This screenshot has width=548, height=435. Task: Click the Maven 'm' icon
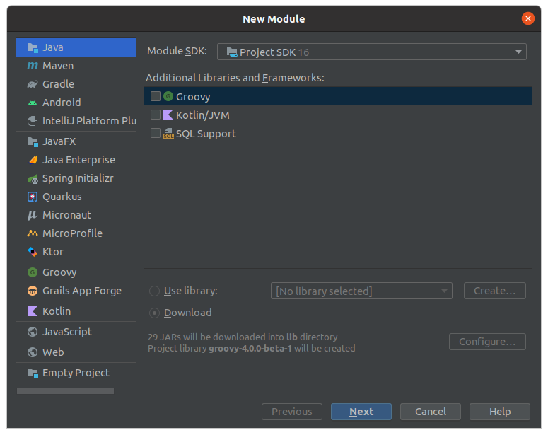click(x=33, y=66)
